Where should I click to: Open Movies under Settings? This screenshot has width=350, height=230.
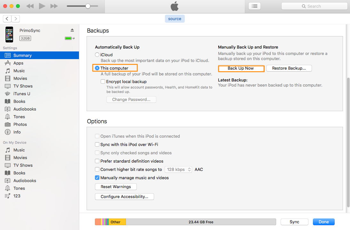[40, 78]
